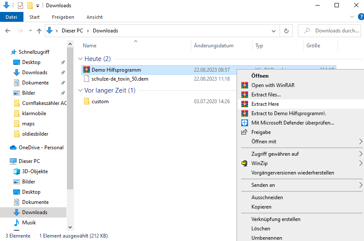The image size is (364, 241).
Task: Click the navigation pane scroll down arrow
Action: coord(70,227)
